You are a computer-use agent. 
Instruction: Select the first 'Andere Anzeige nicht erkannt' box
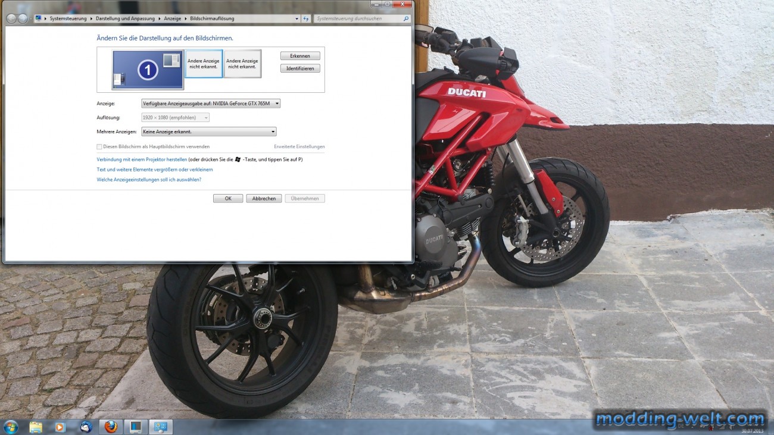point(204,64)
